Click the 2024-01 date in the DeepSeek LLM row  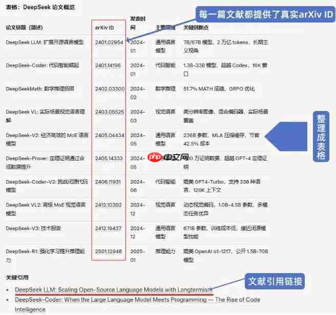(138, 47)
